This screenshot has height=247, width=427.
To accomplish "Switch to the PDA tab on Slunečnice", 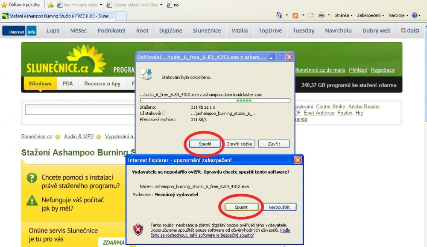I will 67,84.
